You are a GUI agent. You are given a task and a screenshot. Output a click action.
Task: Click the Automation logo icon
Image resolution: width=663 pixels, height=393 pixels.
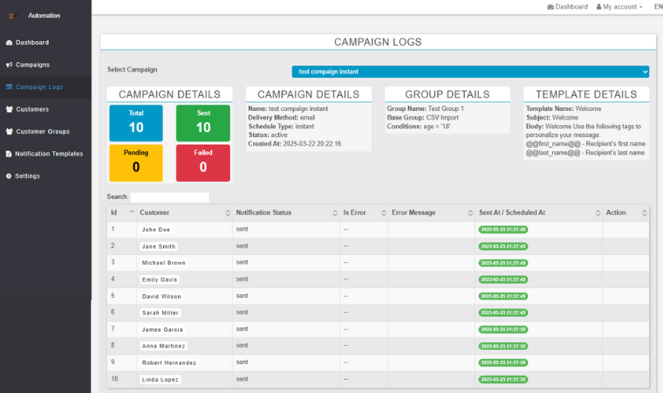point(11,16)
